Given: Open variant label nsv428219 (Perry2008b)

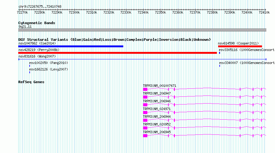Looking at the screenshot, I should (x=39, y=50).
